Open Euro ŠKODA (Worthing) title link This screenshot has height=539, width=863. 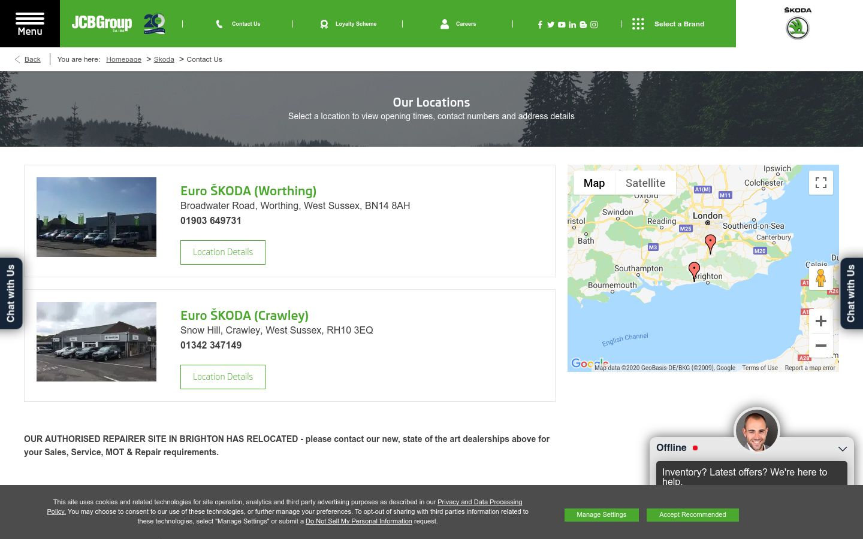click(248, 190)
